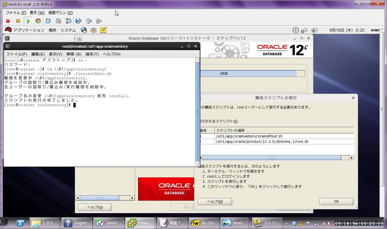Screen dimensions: 387x229
Task: Open VMware 仮想マシン(V) menu
Action: [60, 13]
